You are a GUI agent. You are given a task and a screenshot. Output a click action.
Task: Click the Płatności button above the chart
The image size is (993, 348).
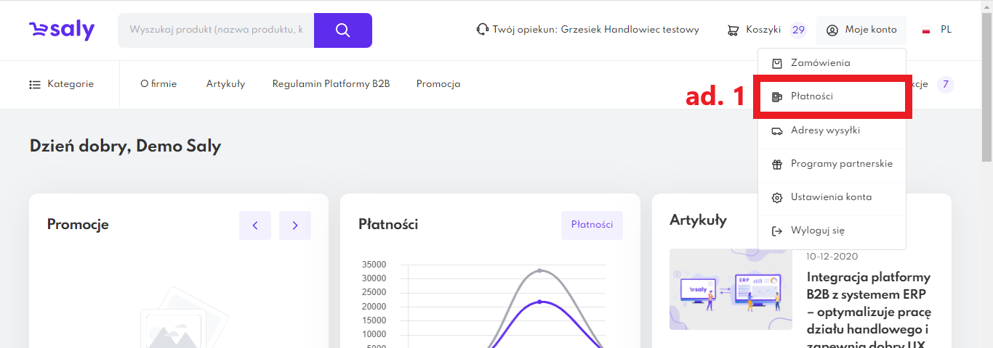[592, 225]
